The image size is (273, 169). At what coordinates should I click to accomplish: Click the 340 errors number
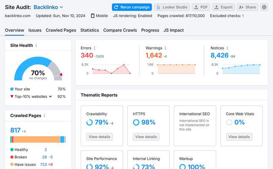pyautogui.click(x=87, y=55)
